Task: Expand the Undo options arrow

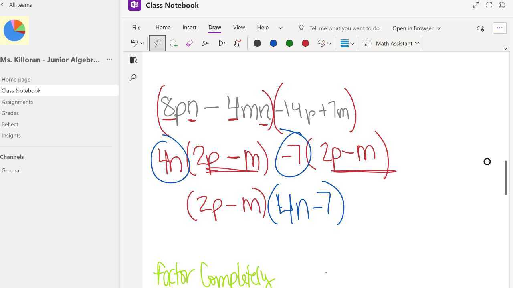Action: [142, 43]
